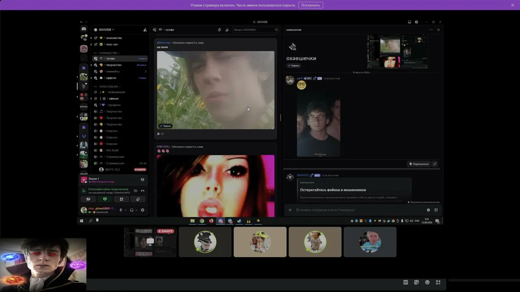Image resolution: width=520 pixels, height=292 pixels.
Task: Toggle screen sharing in the voice panel
Action: coord(105,199)
